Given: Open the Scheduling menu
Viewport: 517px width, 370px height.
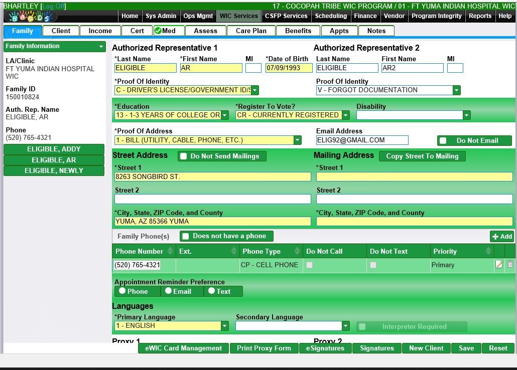Looking at the screenshot, I should 330,16.
